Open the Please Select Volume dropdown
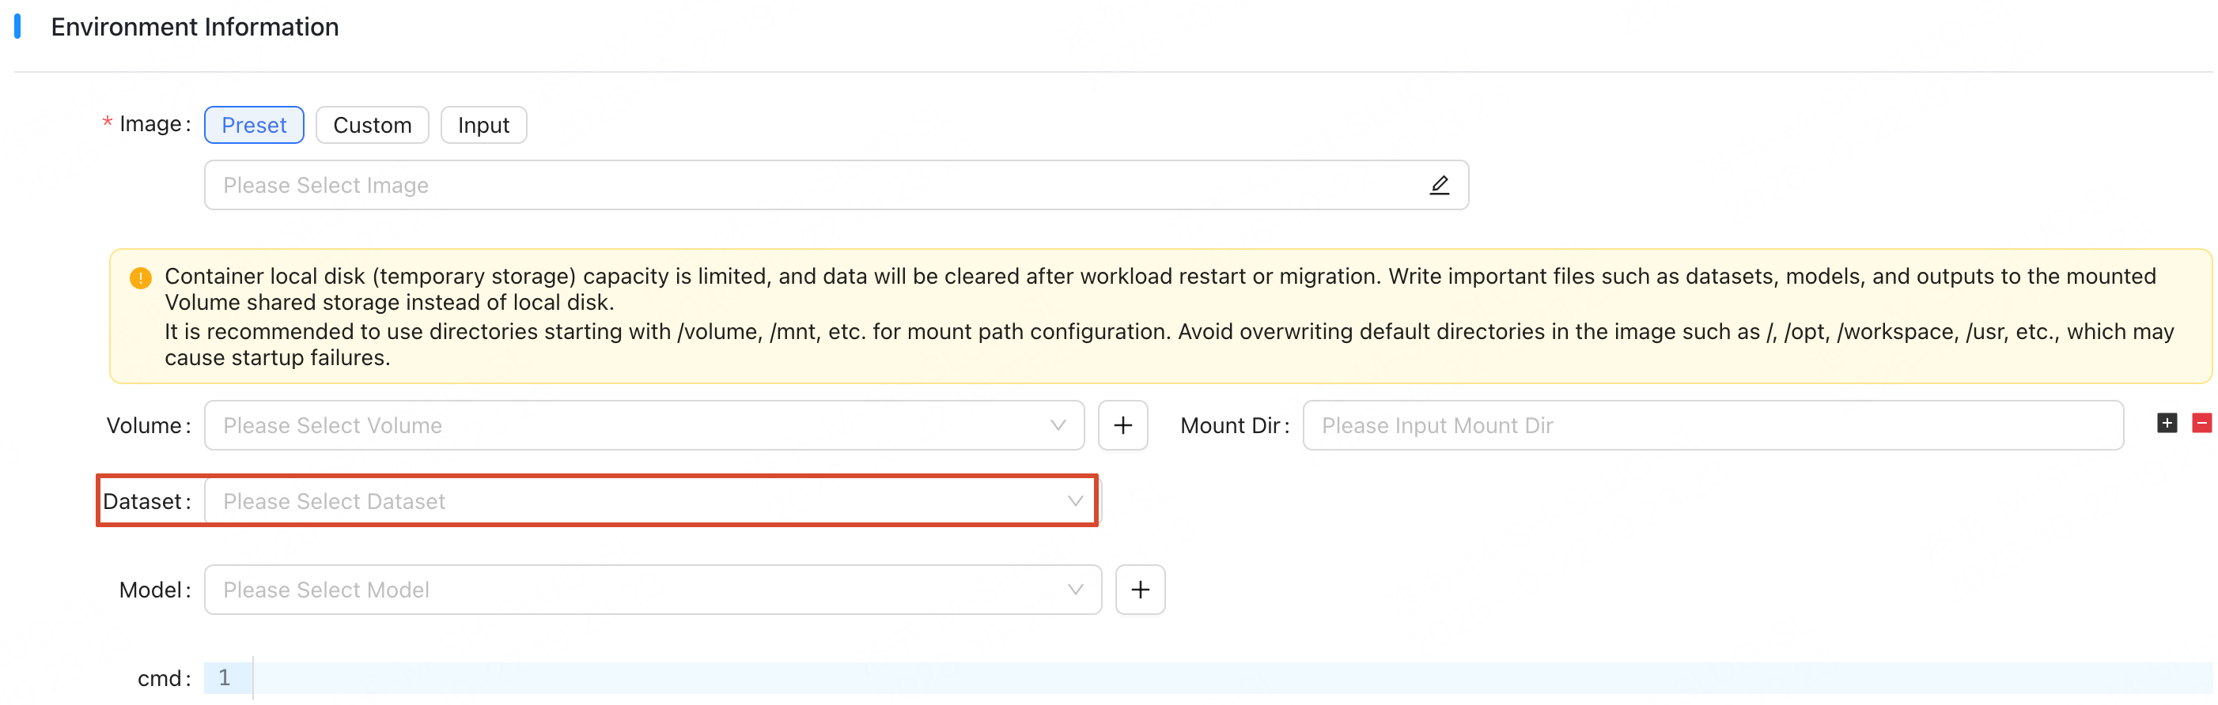 (644, 425)
